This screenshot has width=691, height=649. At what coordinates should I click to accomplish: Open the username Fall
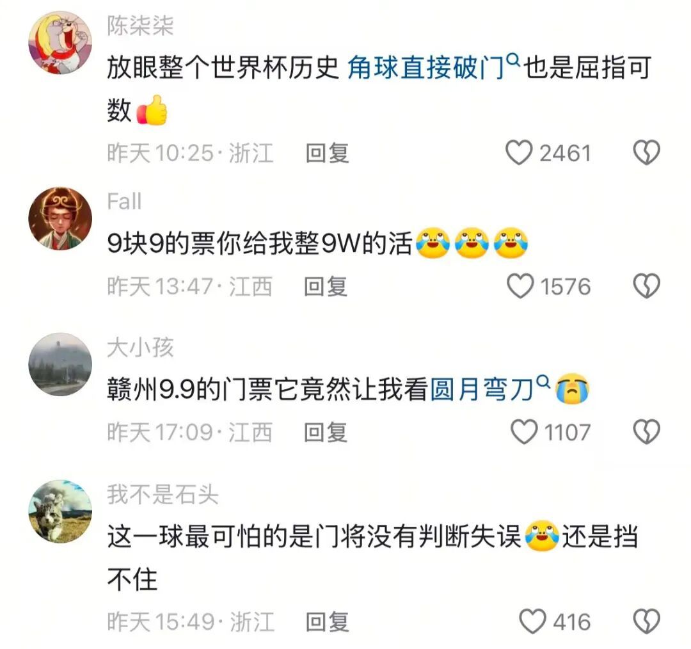pyautogui.click(x=124, y=202)
